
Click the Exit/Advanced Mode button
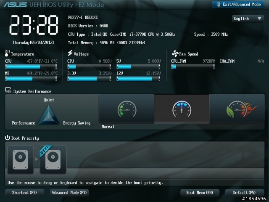tap(238, 5)
